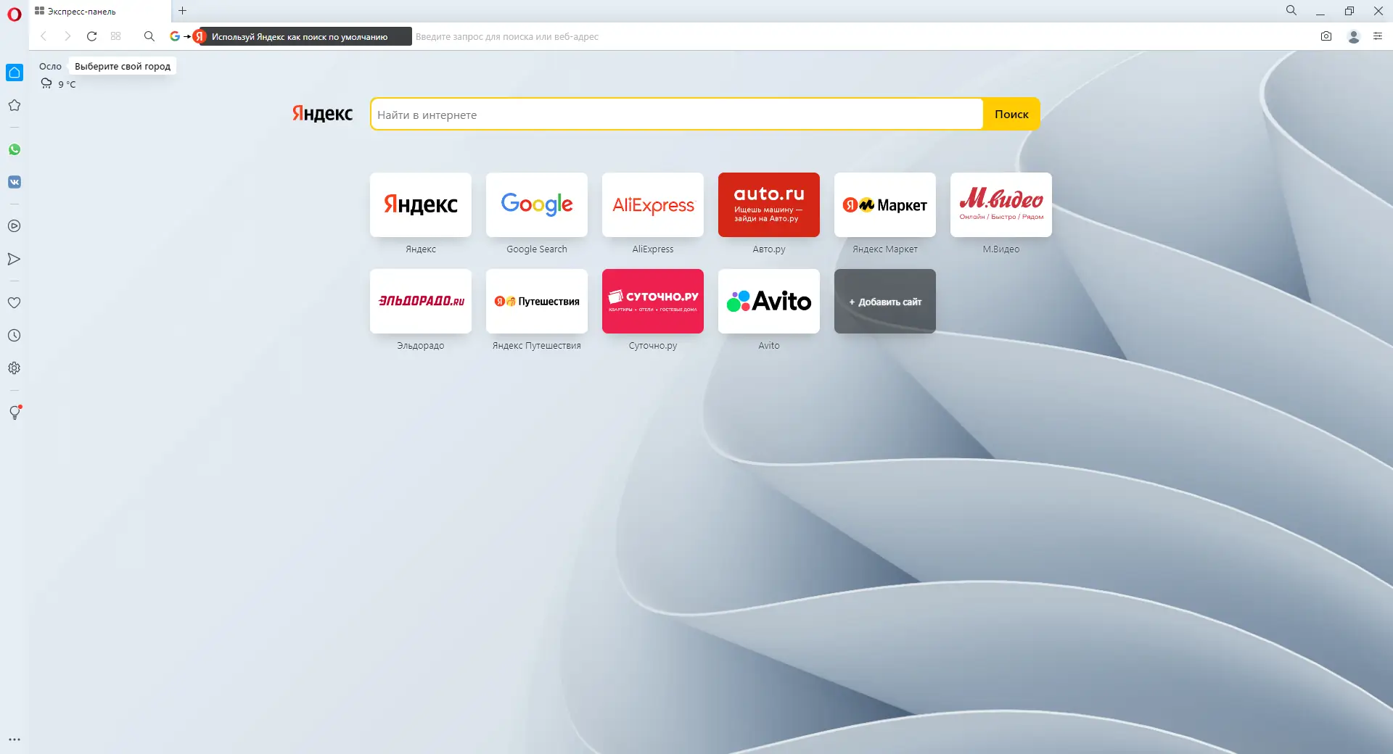The width and height of the screenshot is (1393, 754).
Task: Open Bookmarks star in the sidebar
Action: [15, 105]
